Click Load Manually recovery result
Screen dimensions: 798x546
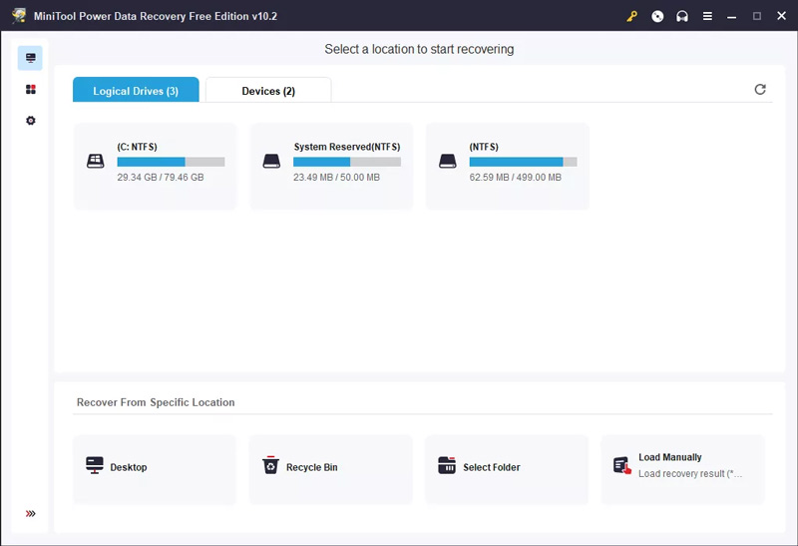pyautogui.click(x=682, y=466)
